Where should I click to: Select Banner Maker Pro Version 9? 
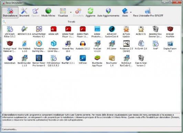click(39, 61)
